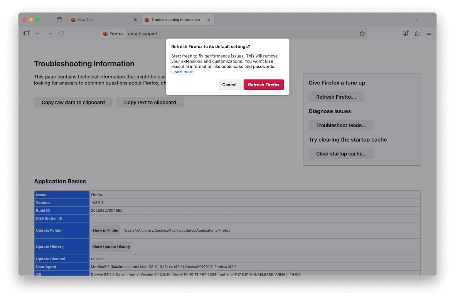Screen dimensions: 455x300
Task: Click the Give Firefox a tune up heading
Action: point(337,83)
